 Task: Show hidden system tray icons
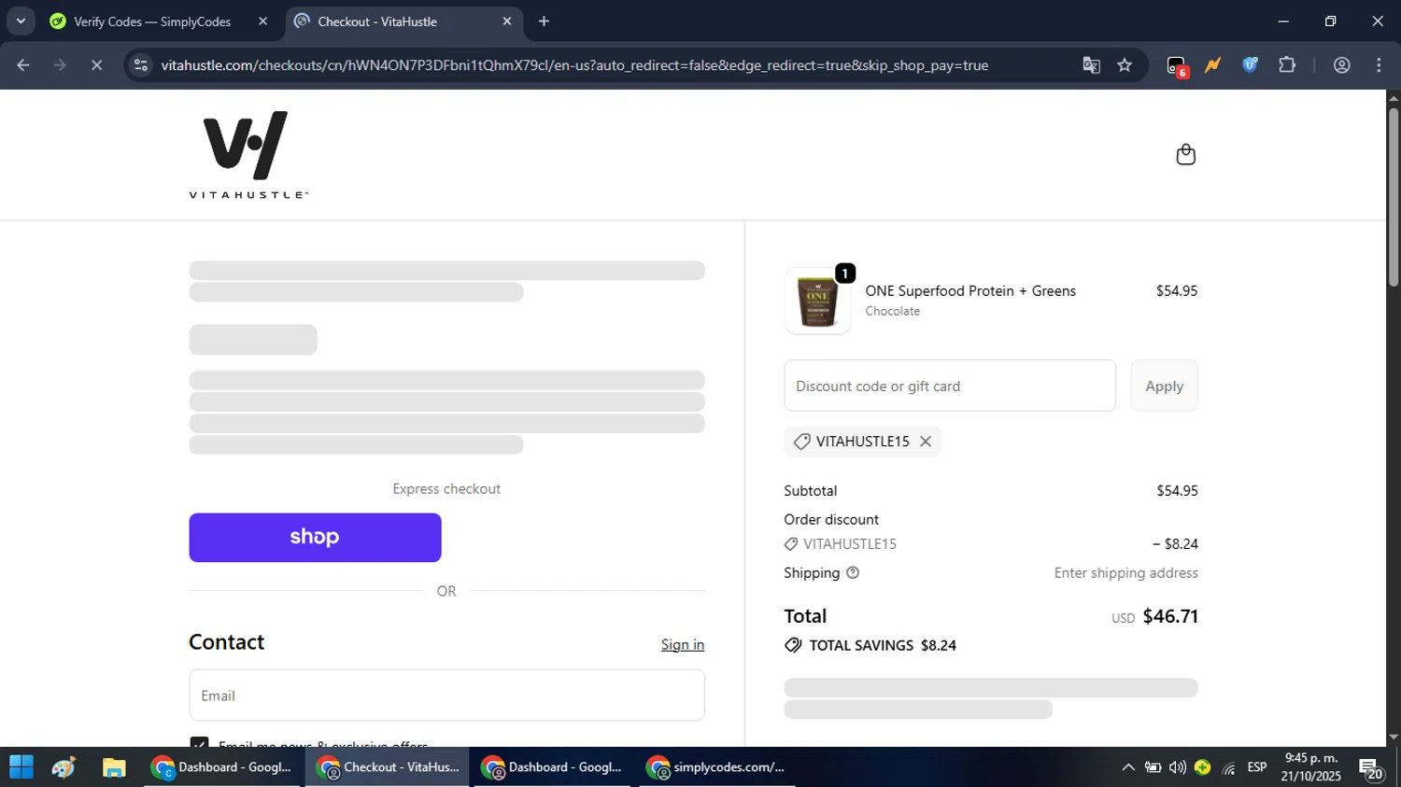(1128, 767)
